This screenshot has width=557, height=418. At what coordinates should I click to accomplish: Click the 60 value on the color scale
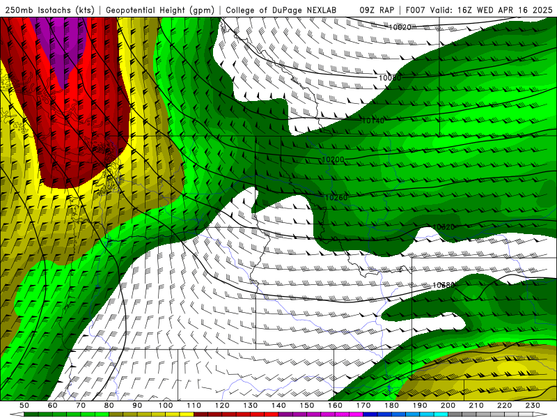tap(52, 405)
